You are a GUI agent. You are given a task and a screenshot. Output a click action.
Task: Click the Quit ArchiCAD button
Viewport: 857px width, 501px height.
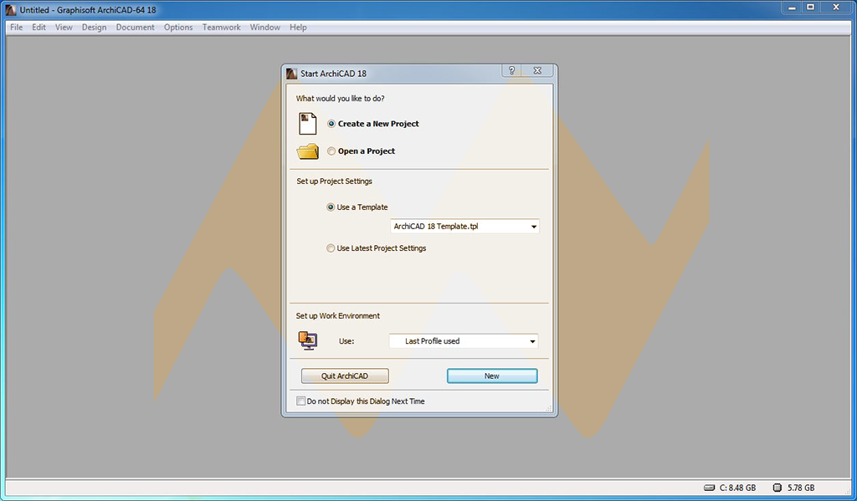344,376
